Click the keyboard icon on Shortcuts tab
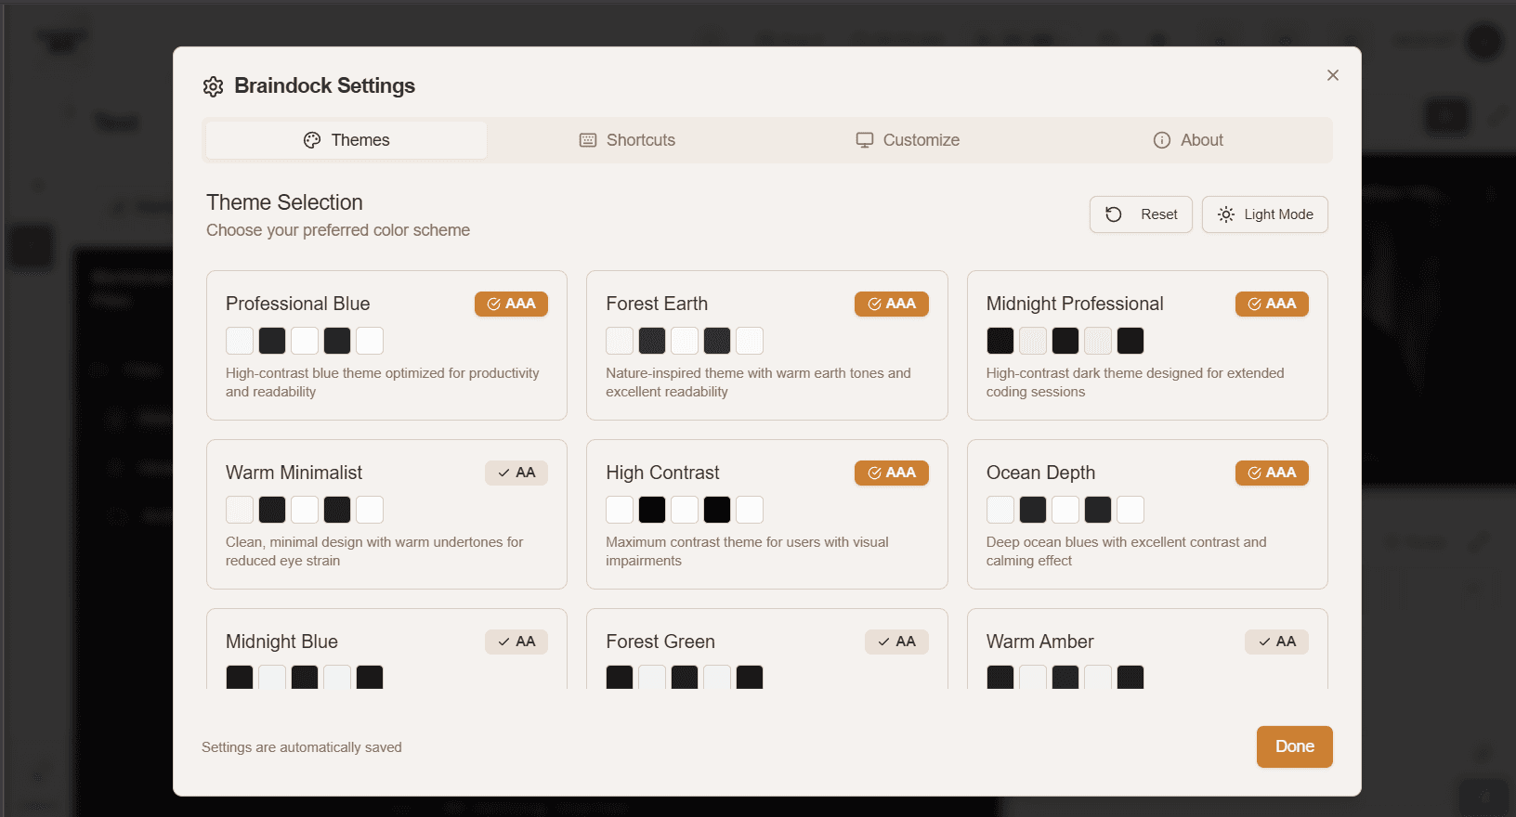The height and width of the screenshot is (817, 1516). (588, 140)
